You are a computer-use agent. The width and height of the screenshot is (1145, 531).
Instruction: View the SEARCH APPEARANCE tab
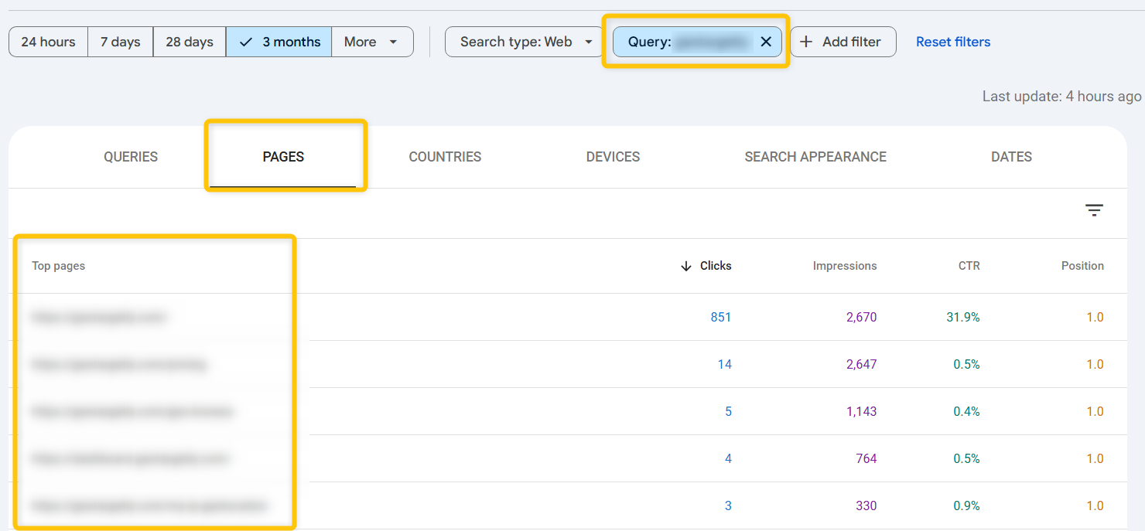815,157
